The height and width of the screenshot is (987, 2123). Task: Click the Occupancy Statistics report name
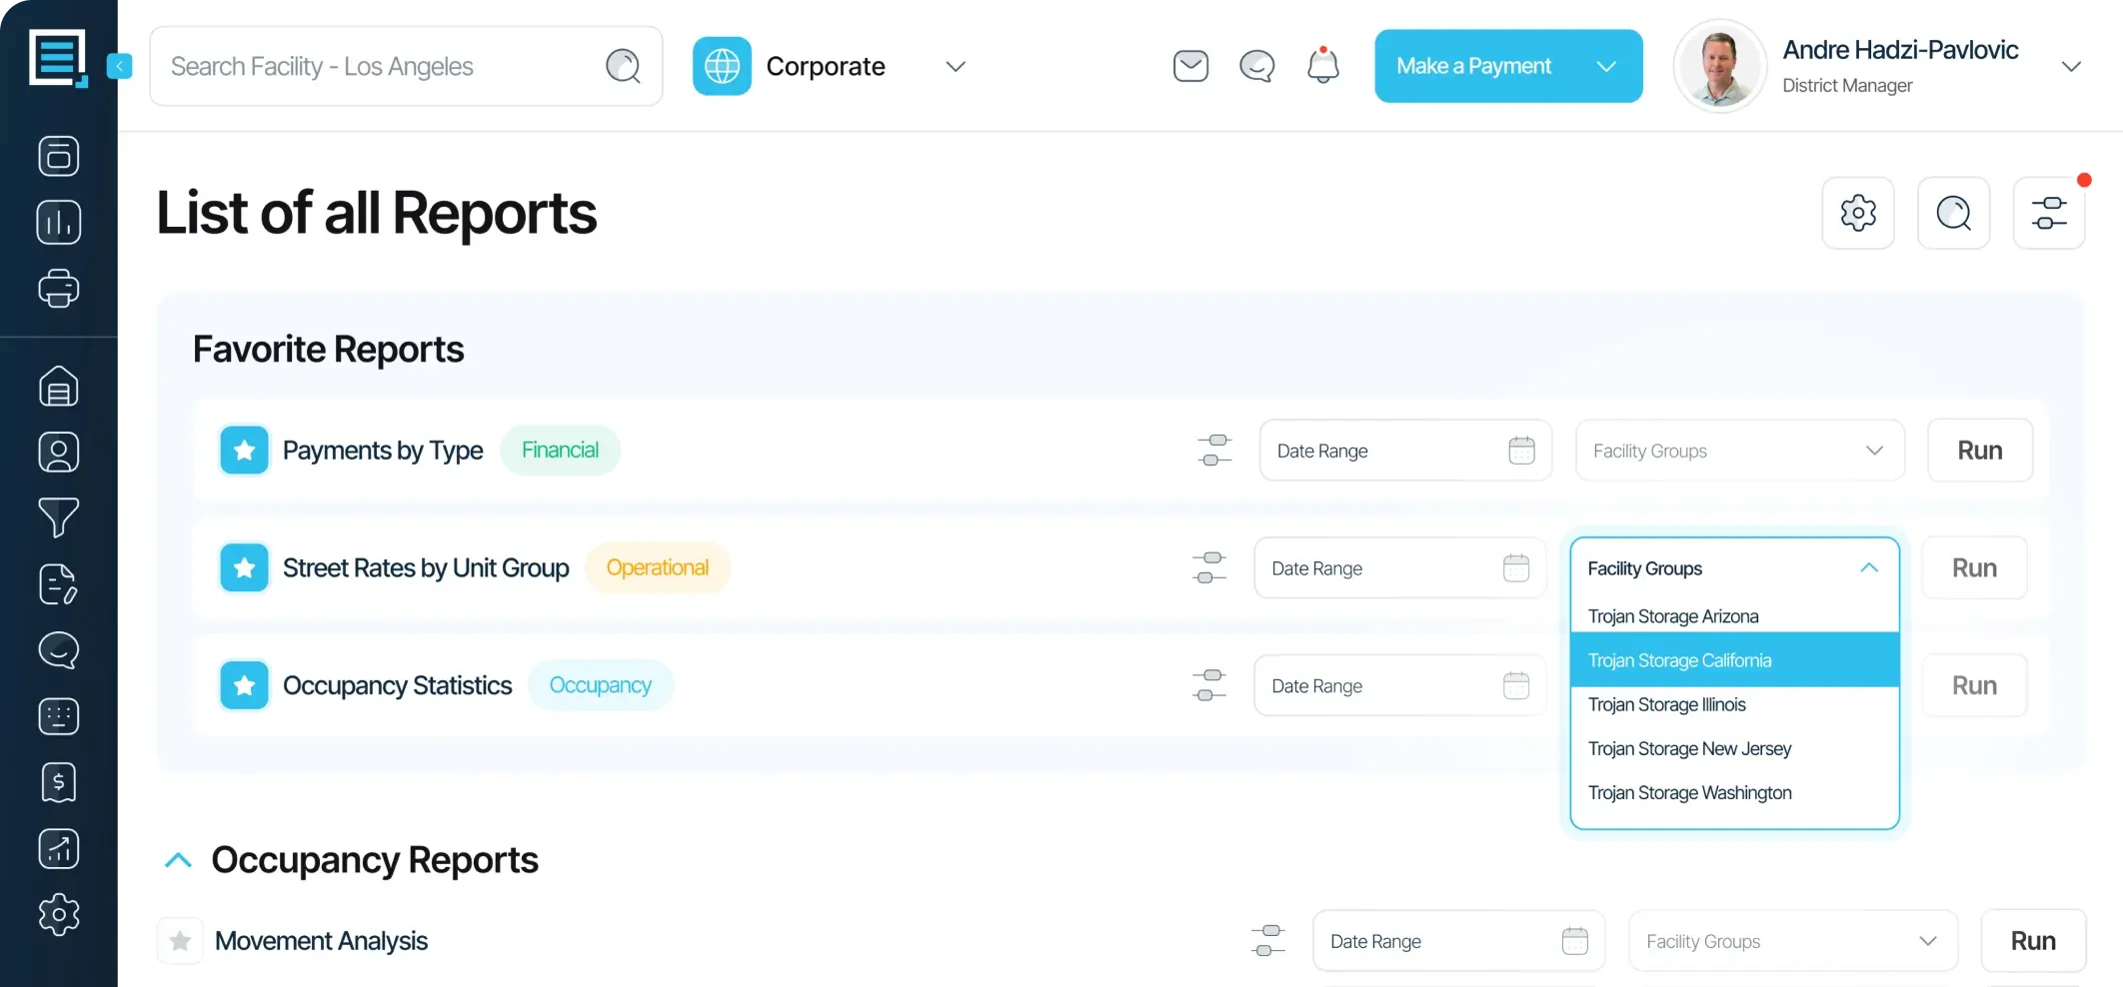pyautogui.click(x=397, y=685)
